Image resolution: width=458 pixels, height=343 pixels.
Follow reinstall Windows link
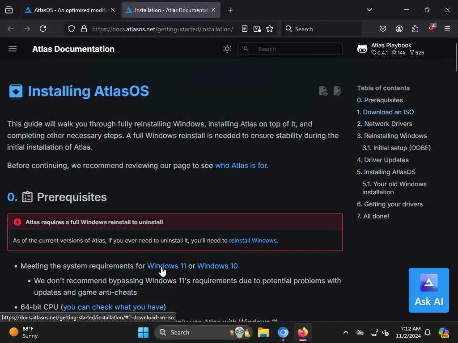253,241
